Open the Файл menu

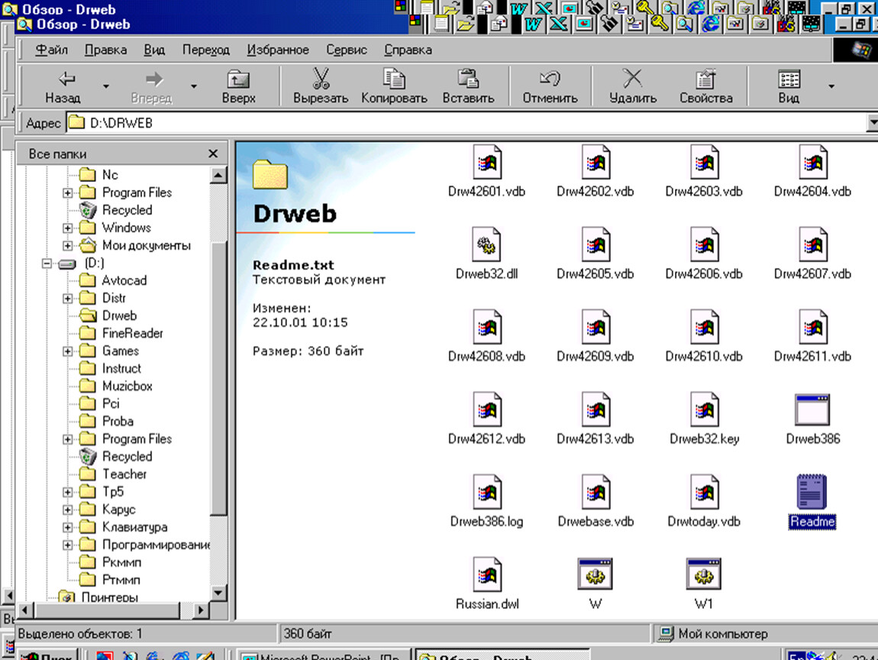coord(51,50)
